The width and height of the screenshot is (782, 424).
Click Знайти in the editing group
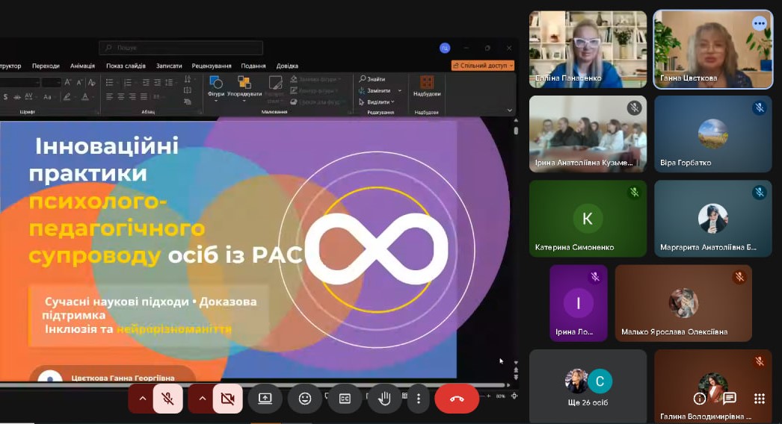coord(372,79)
